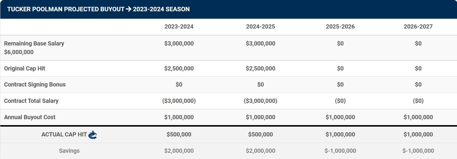Select the Contract Total Salary row label
The width and height of the screenshot is (457, 159).
click(x=31, y=101)
